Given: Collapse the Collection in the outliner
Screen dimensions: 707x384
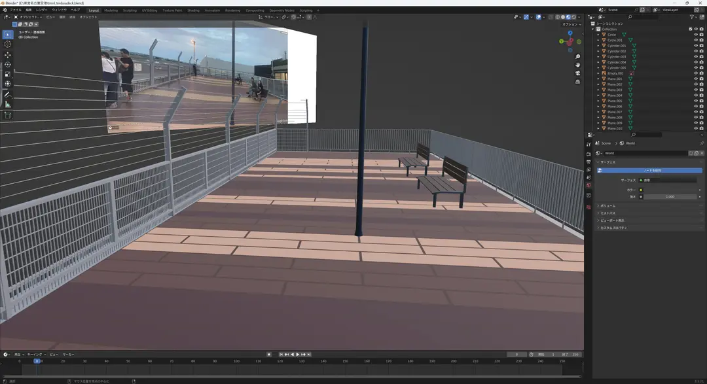Looking at the screenshot, I should [593, 29].
